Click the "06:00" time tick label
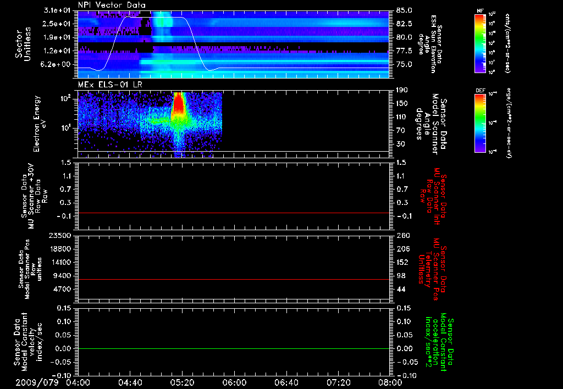Screen dimensions: 563x389 [234, 382]
